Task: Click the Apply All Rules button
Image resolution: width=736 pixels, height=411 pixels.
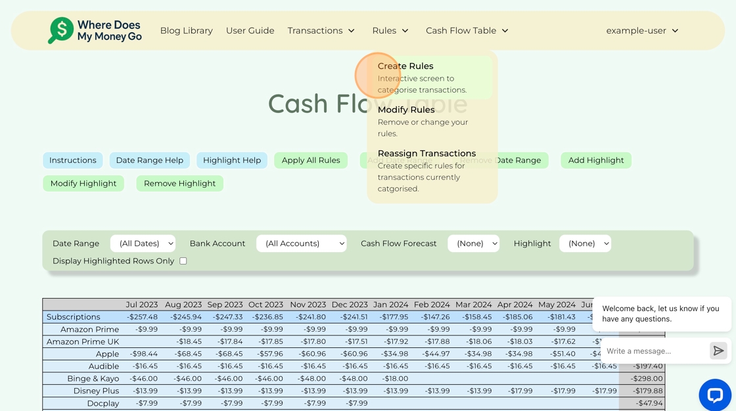Action: point(311,160)
